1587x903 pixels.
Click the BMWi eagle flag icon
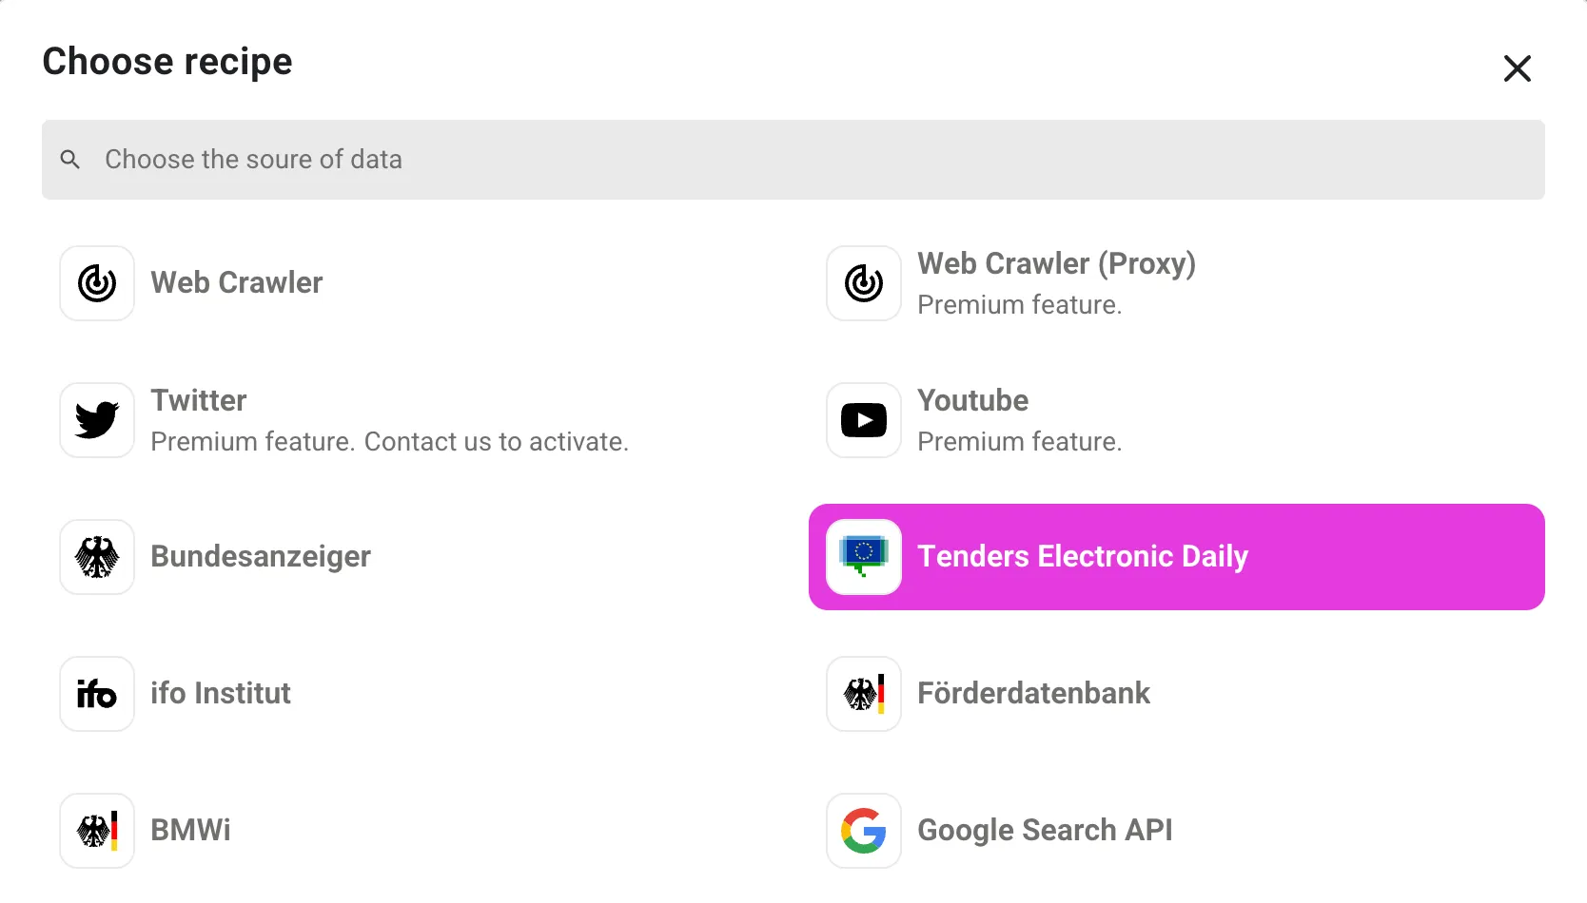pos(97,831)
